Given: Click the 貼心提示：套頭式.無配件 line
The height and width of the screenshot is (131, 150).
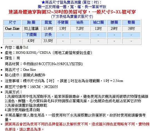Looking at the screenshot, I should [25, 75].
